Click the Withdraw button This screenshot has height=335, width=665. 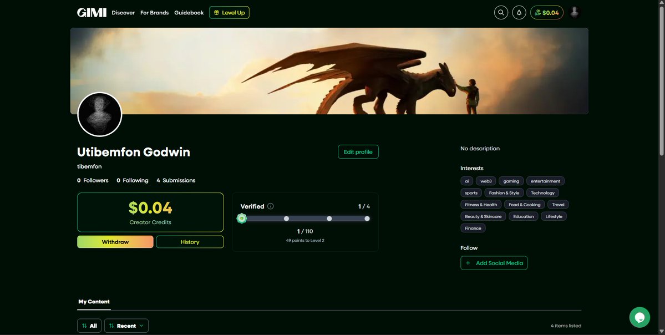pos(115,242)
